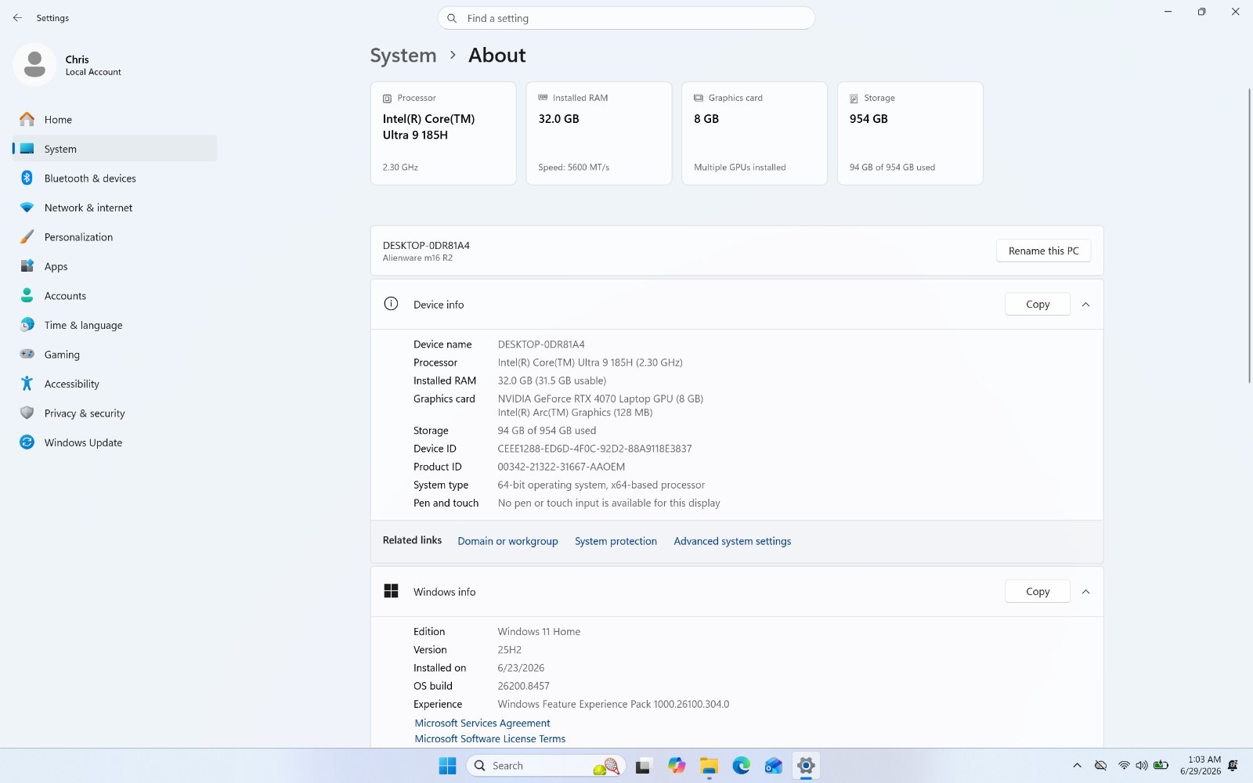Click the Chris profile avatar
Image resolution: width=1253 pixels, height=783 pixels.
[34, 64]
